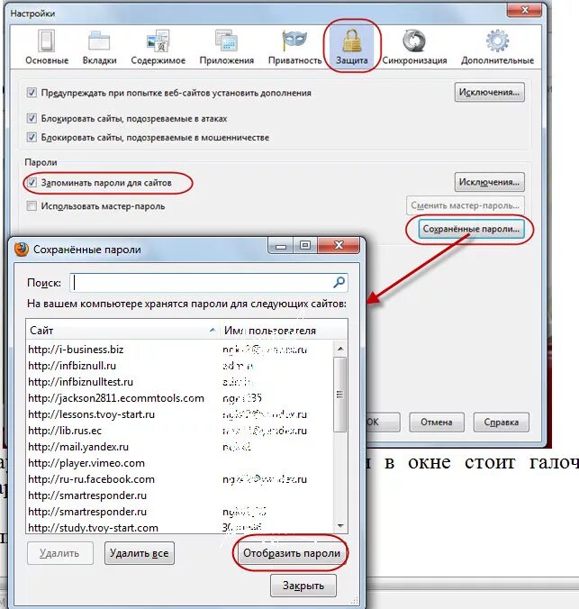Open the Приватность mask panel
Image resolution: width=579 pixels, height=609 pixels.
click(x=294, y=48)
